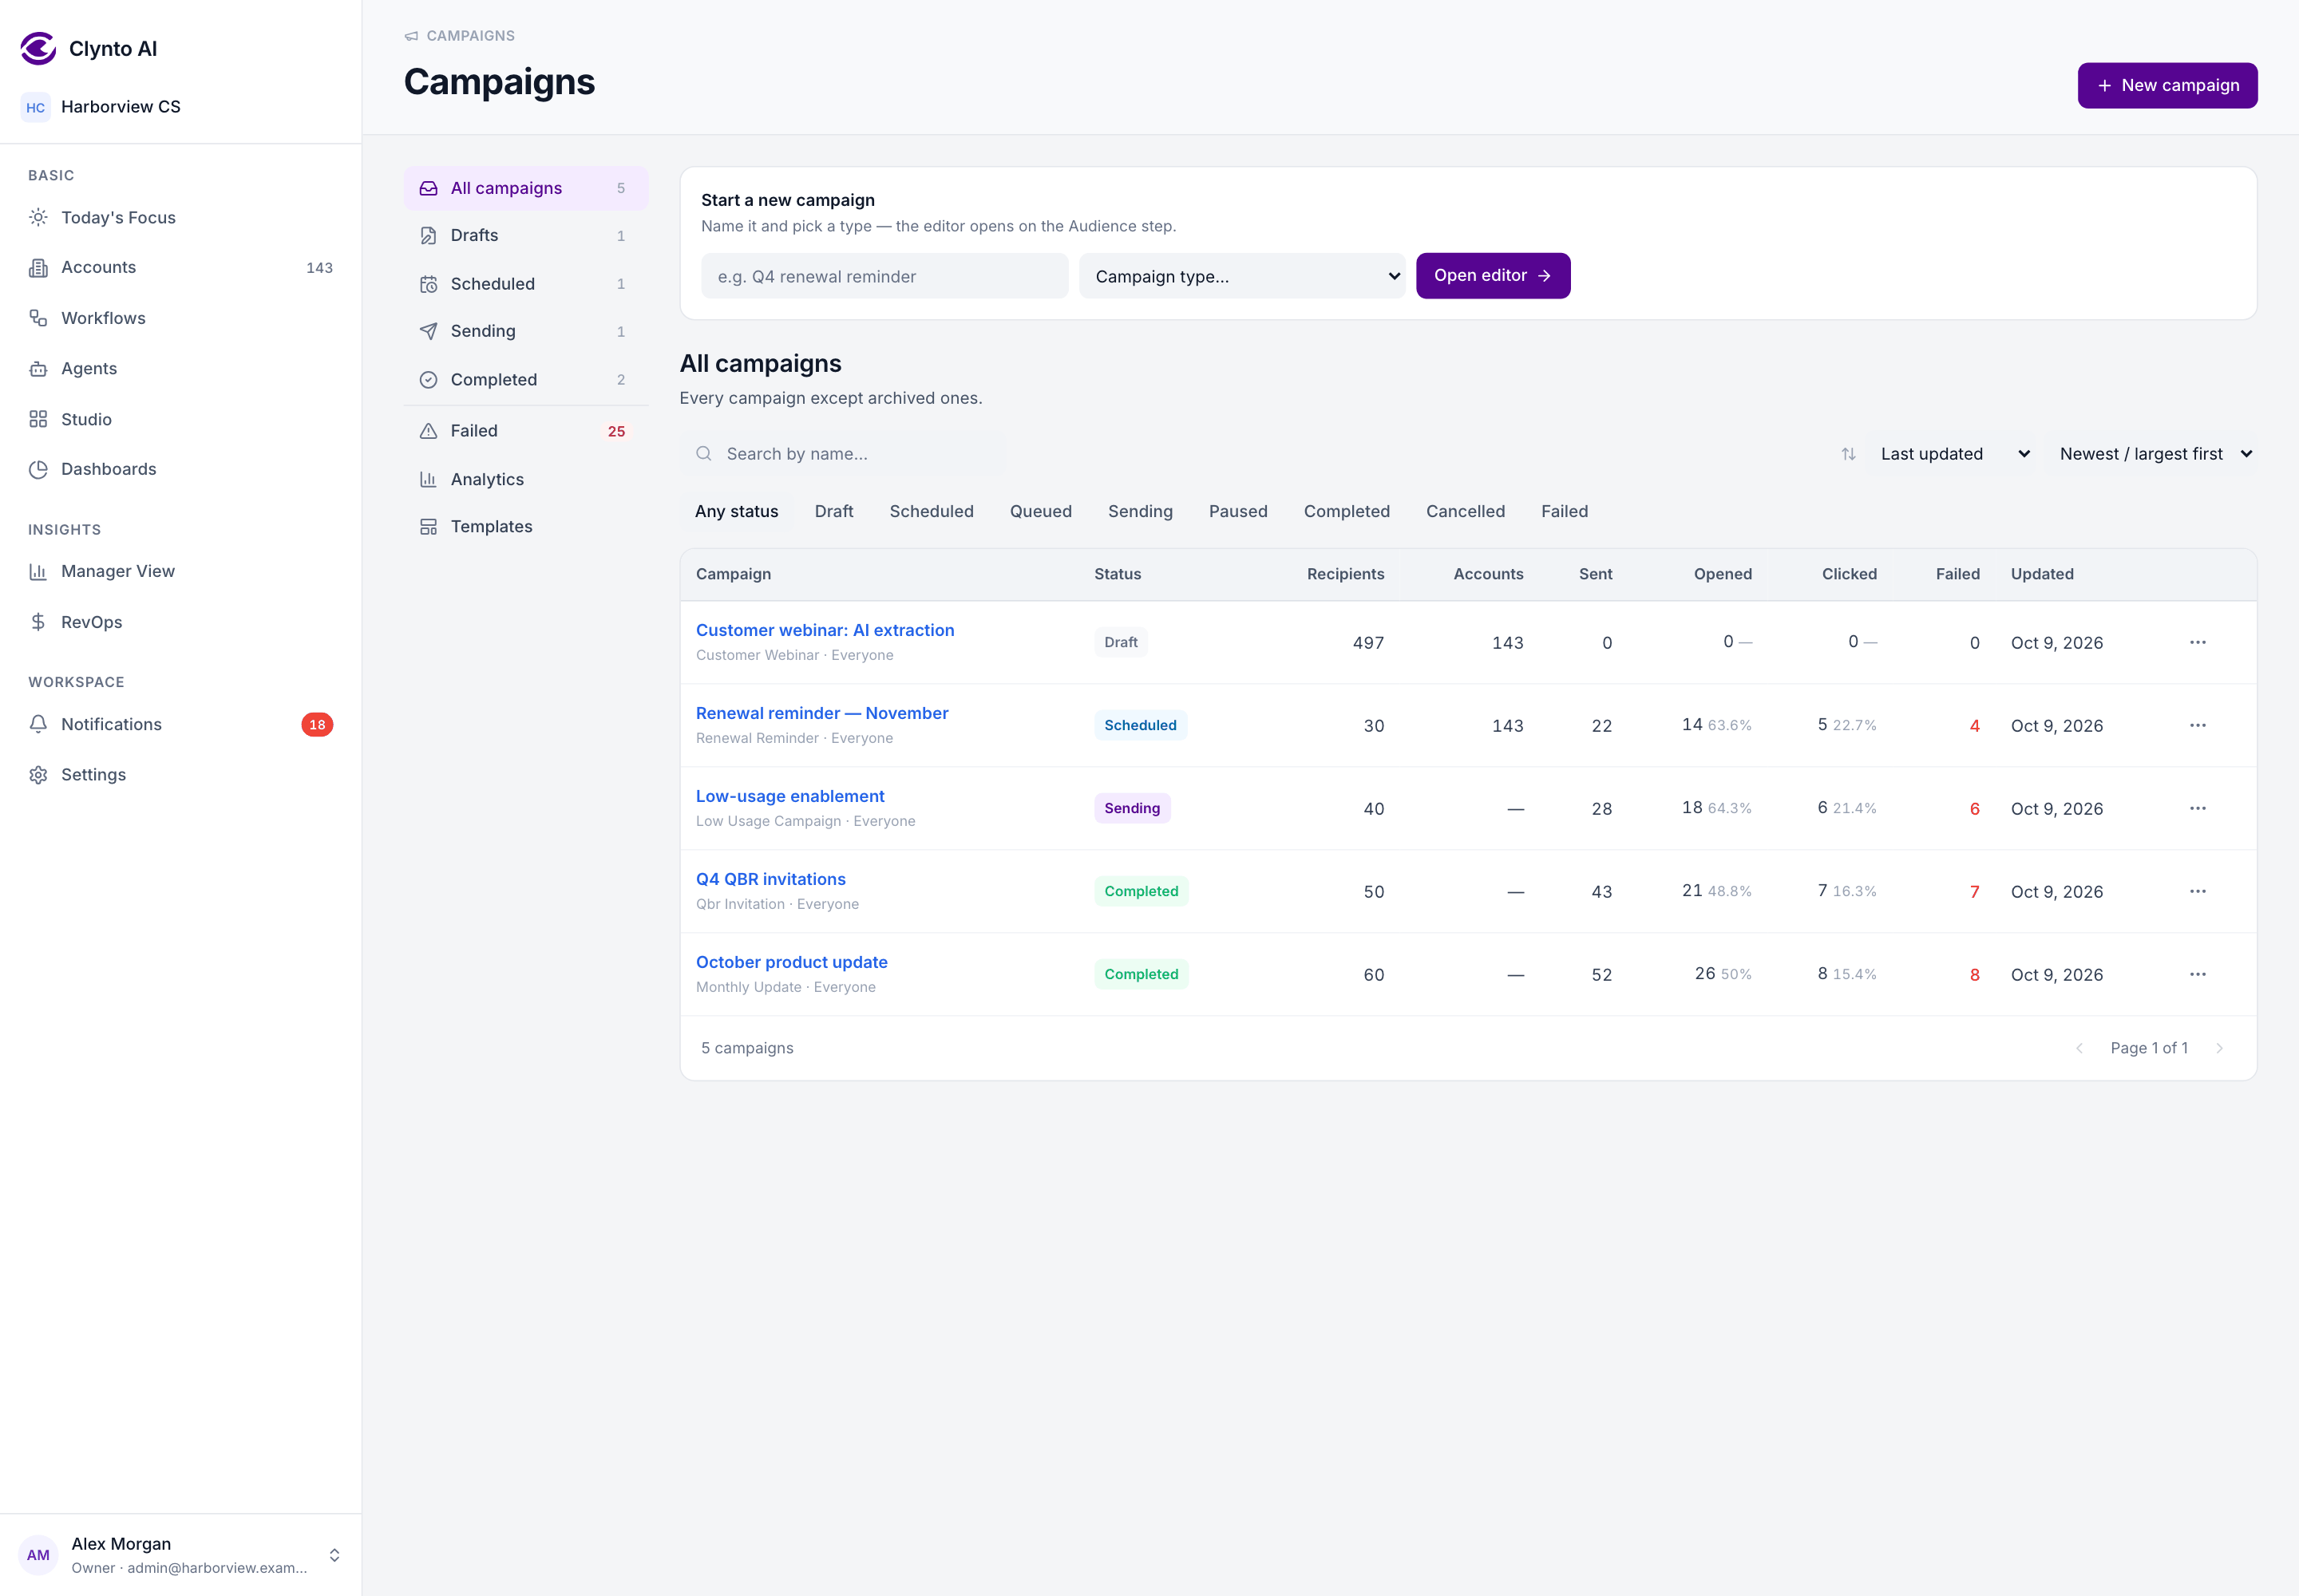Click the Search by name field
This screenshot has width=2299, height=1596.
coord(844,454)
